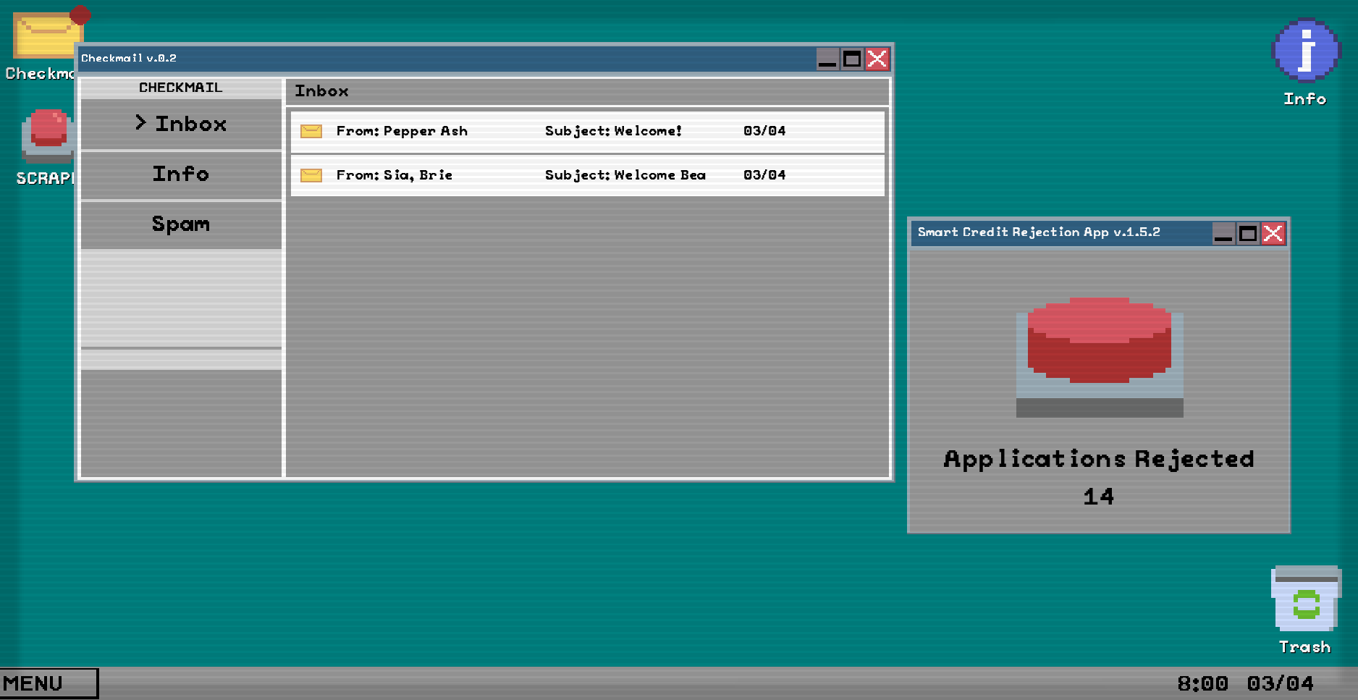Minimize the Smart Credit Rejection App

point(1223,234)
